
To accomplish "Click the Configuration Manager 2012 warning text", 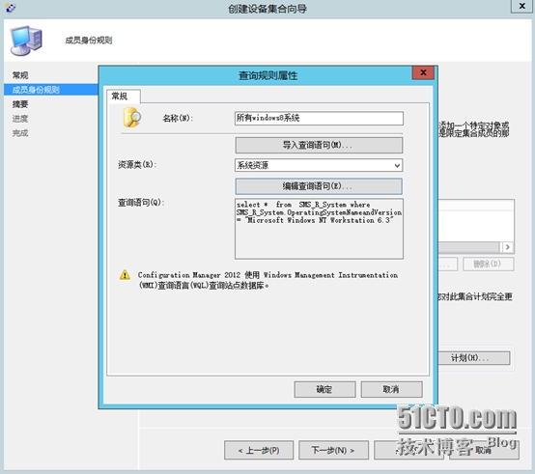I will [x=267, y=280].
